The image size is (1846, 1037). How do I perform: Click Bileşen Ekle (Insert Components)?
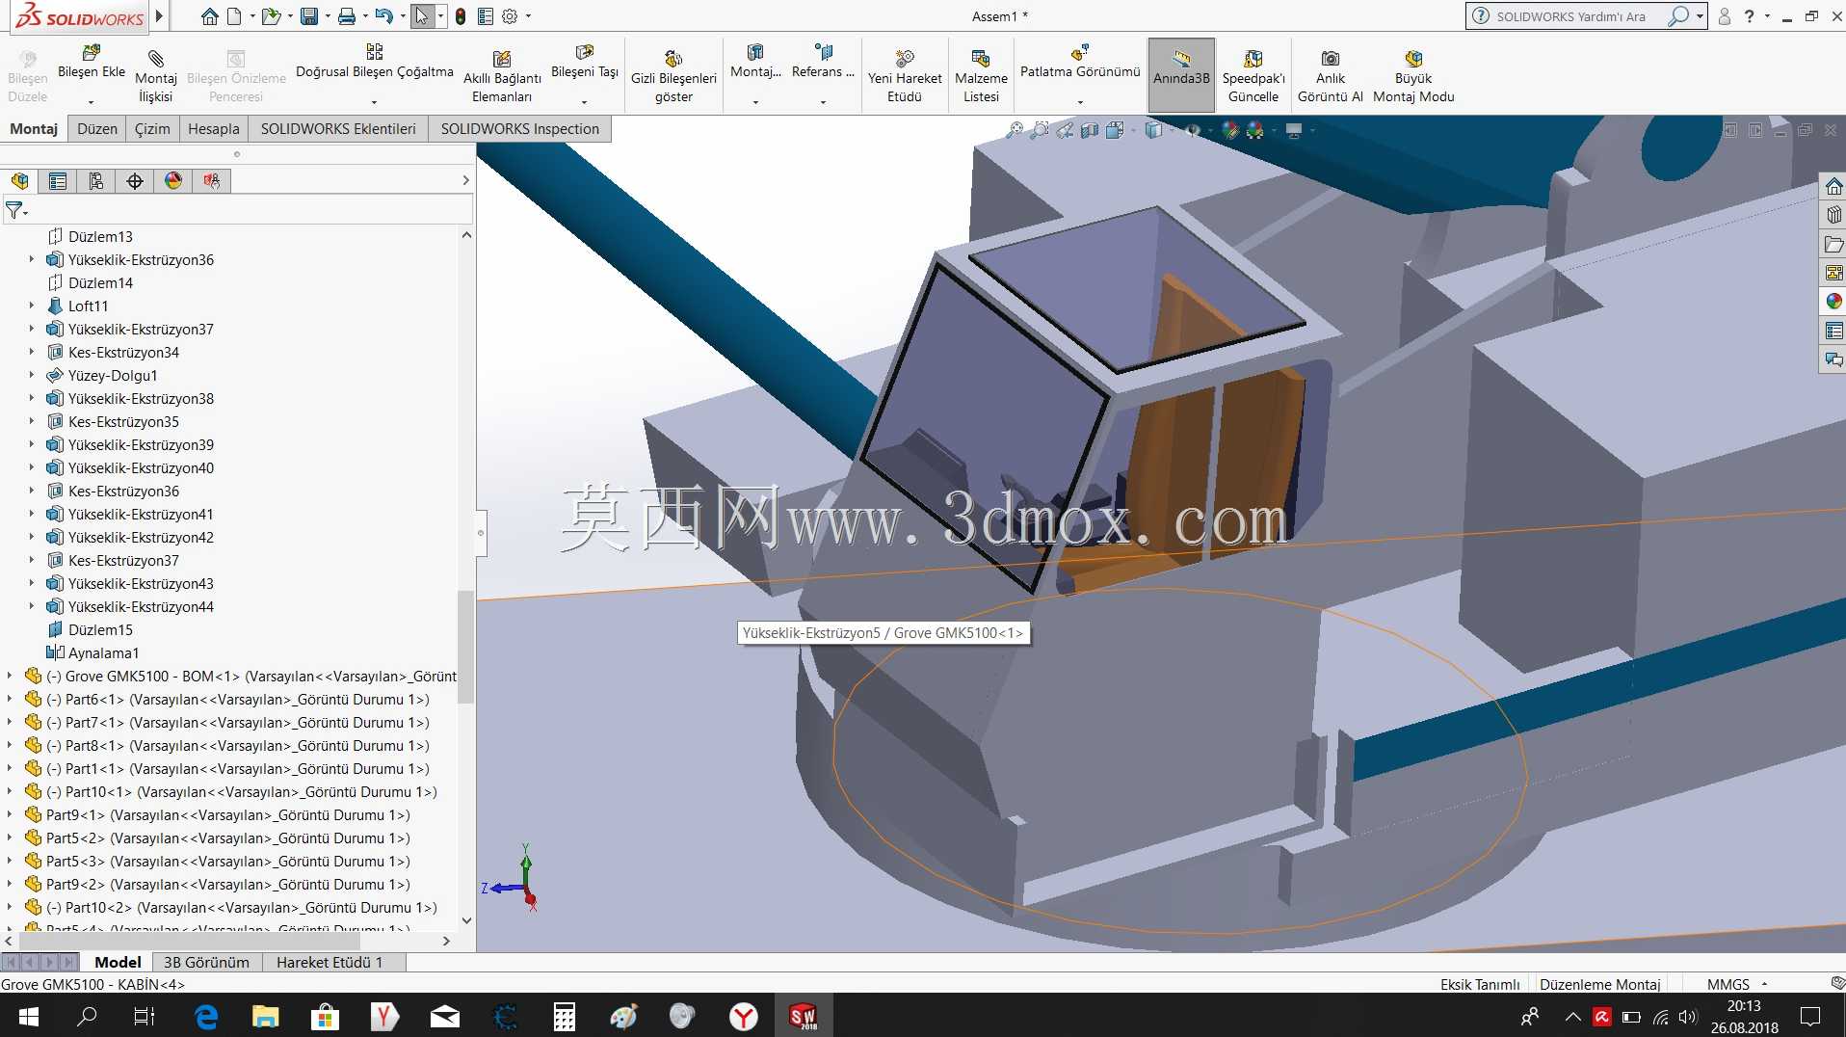[x=92, y=62]
